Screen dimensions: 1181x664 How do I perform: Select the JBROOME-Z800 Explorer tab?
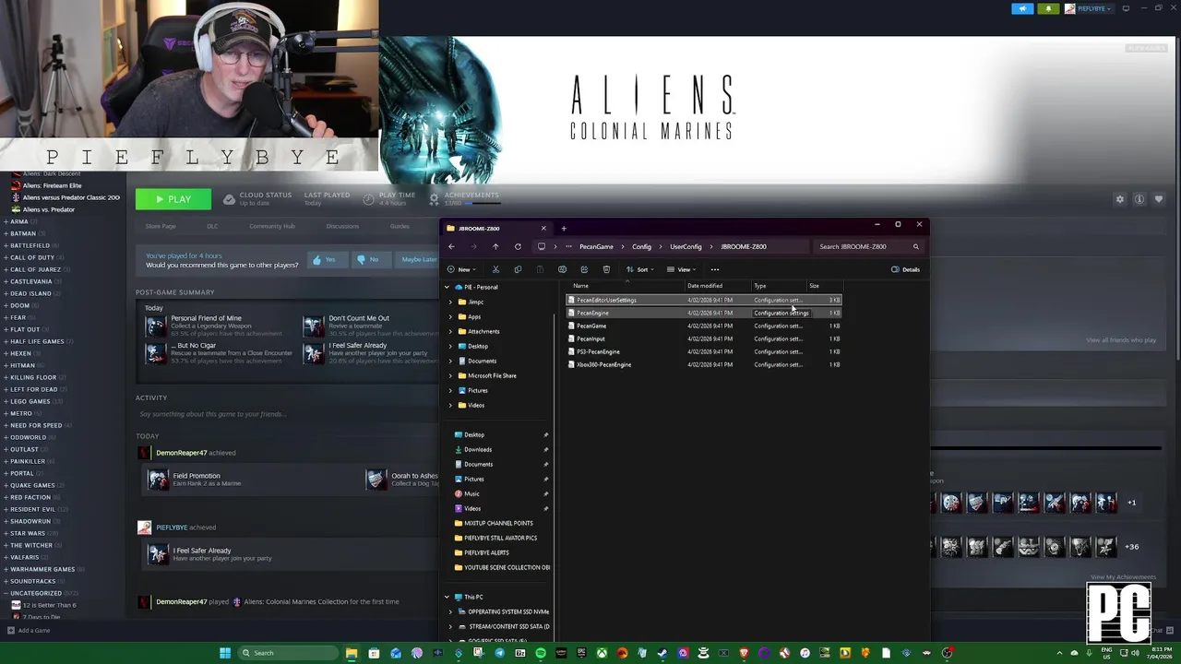pos(495,228)
